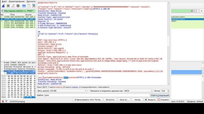Select packet row 87258
This screenshot has height=114, width=204.
coord(18,27)
